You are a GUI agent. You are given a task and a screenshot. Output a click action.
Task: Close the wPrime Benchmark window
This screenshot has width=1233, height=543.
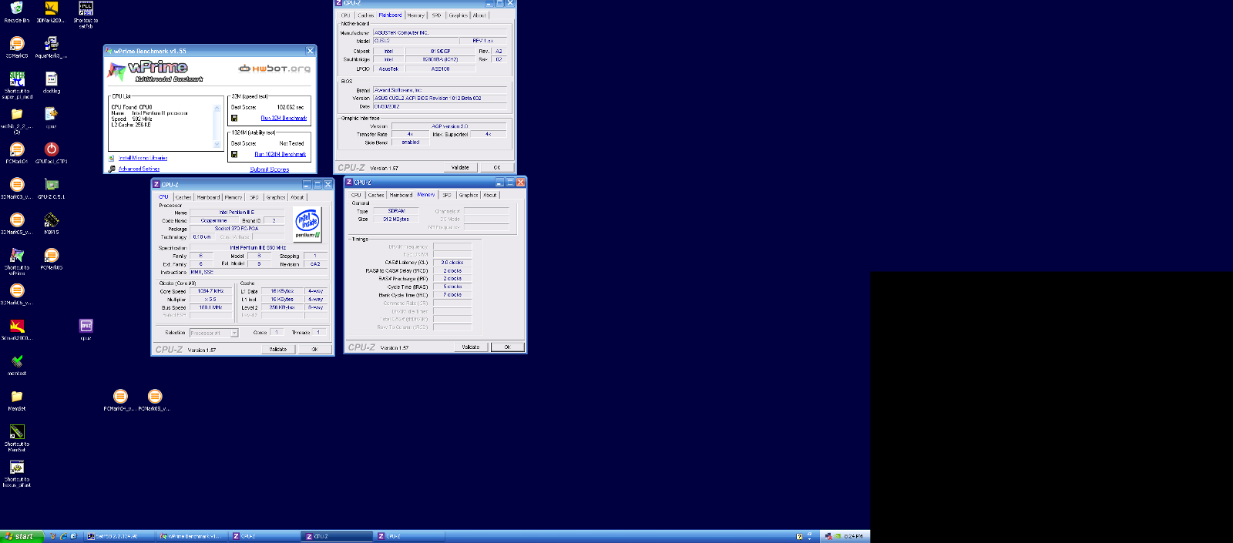pyautogui.click(x=310, y=51)
